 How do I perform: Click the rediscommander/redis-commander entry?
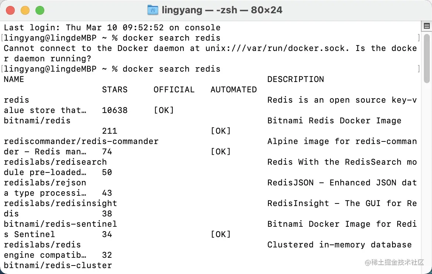pos(81,141)
